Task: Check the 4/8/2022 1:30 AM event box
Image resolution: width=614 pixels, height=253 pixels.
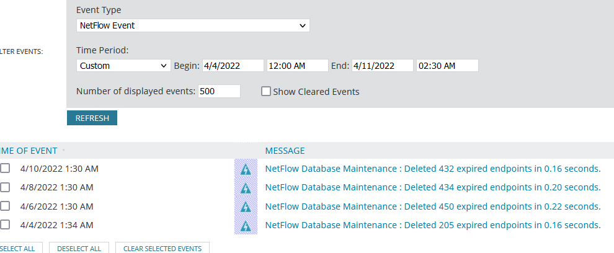Action: [x=5, y=187]
